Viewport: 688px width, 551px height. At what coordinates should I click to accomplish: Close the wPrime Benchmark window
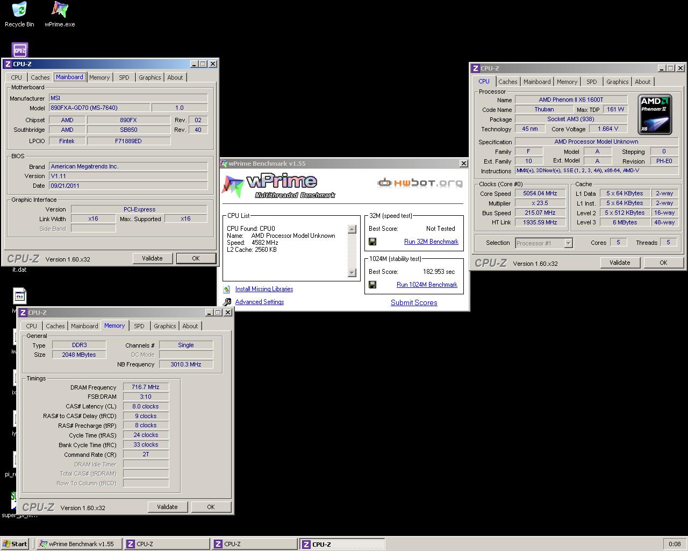pos(463,163)
